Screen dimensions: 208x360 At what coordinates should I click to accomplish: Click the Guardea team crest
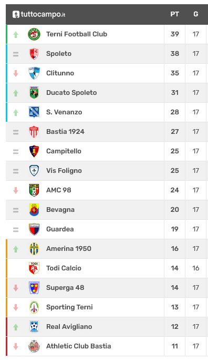click(34, 229)
